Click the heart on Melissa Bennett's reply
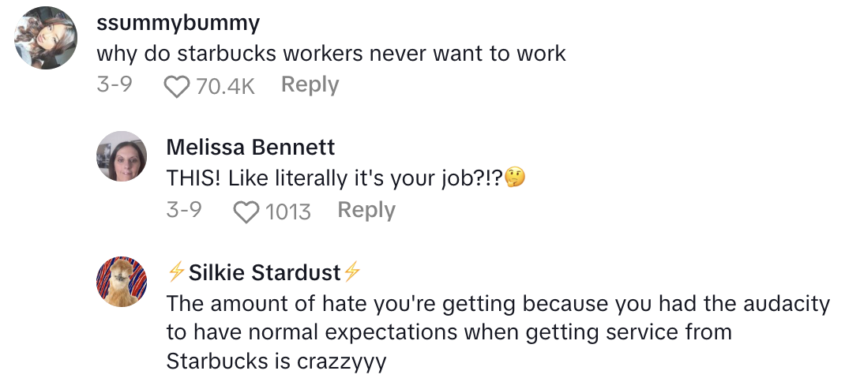 247,212
